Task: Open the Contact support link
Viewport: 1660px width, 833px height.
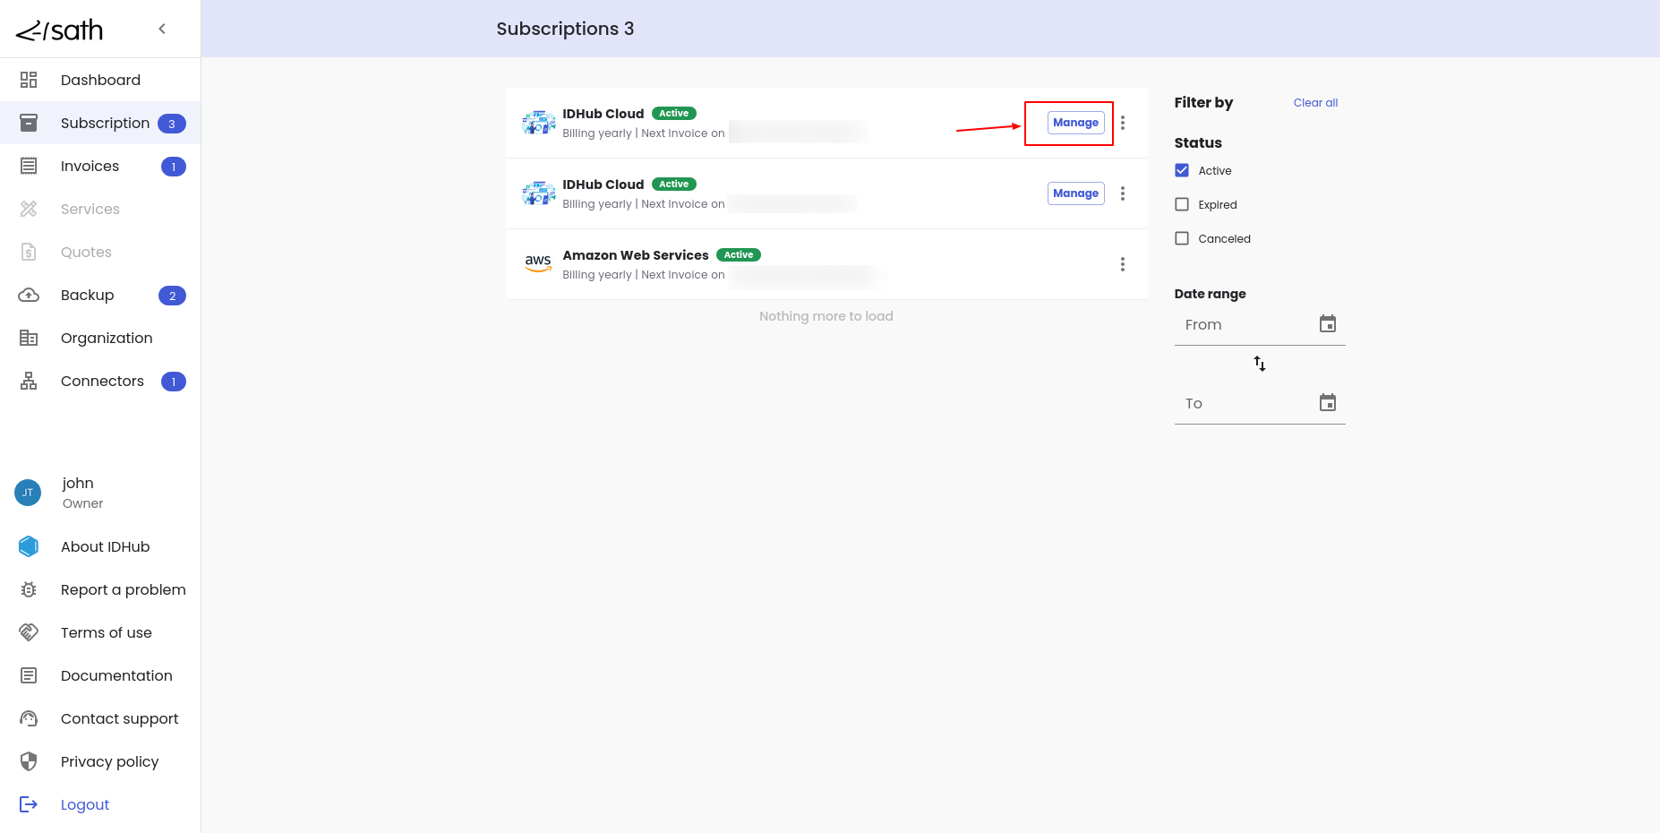Action: [x=119, y=718]
